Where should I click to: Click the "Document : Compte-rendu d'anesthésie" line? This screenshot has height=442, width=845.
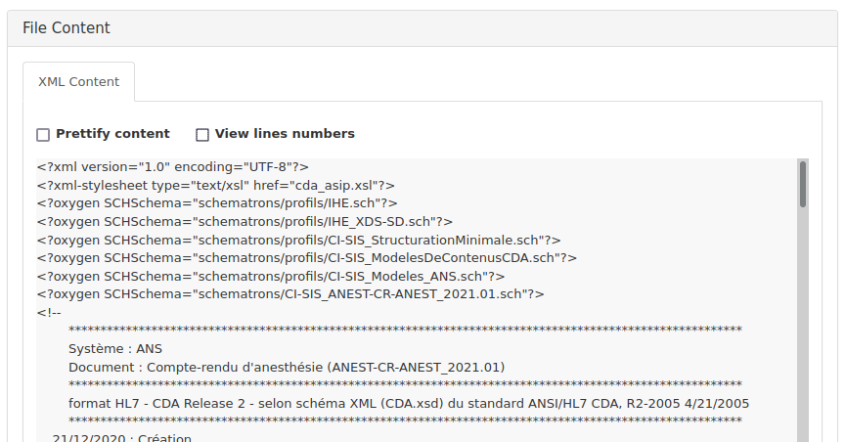click(x=286, y=368)
